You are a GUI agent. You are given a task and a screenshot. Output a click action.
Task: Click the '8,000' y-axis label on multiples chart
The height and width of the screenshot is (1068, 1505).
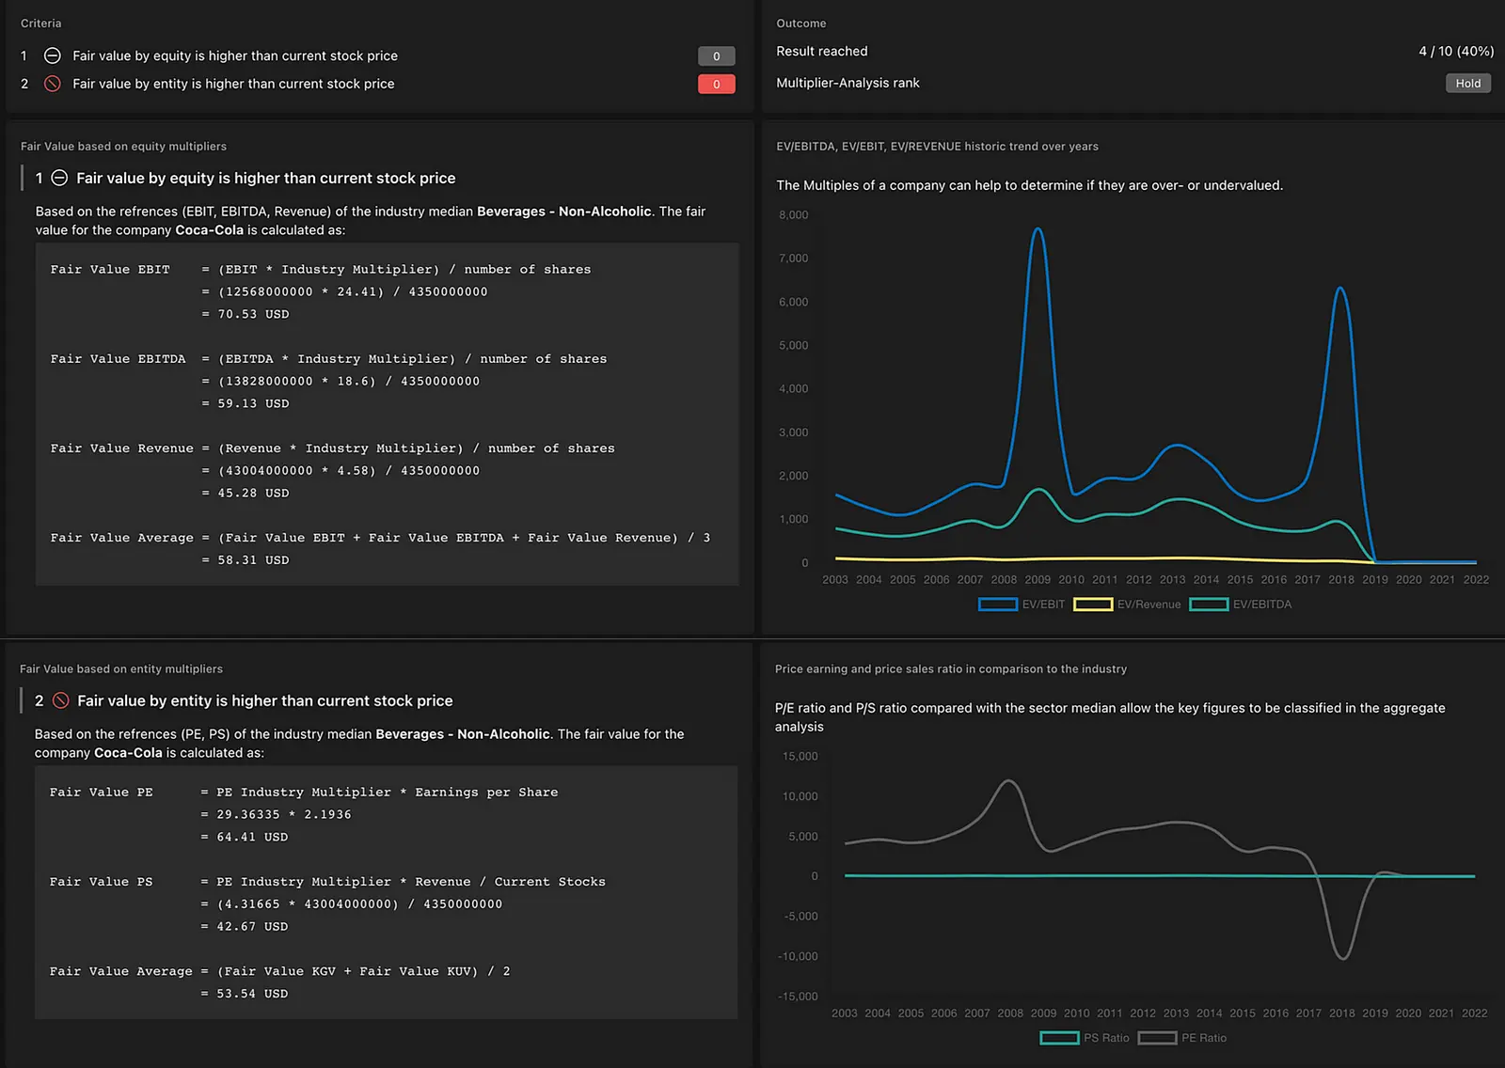tap(793, 215)
